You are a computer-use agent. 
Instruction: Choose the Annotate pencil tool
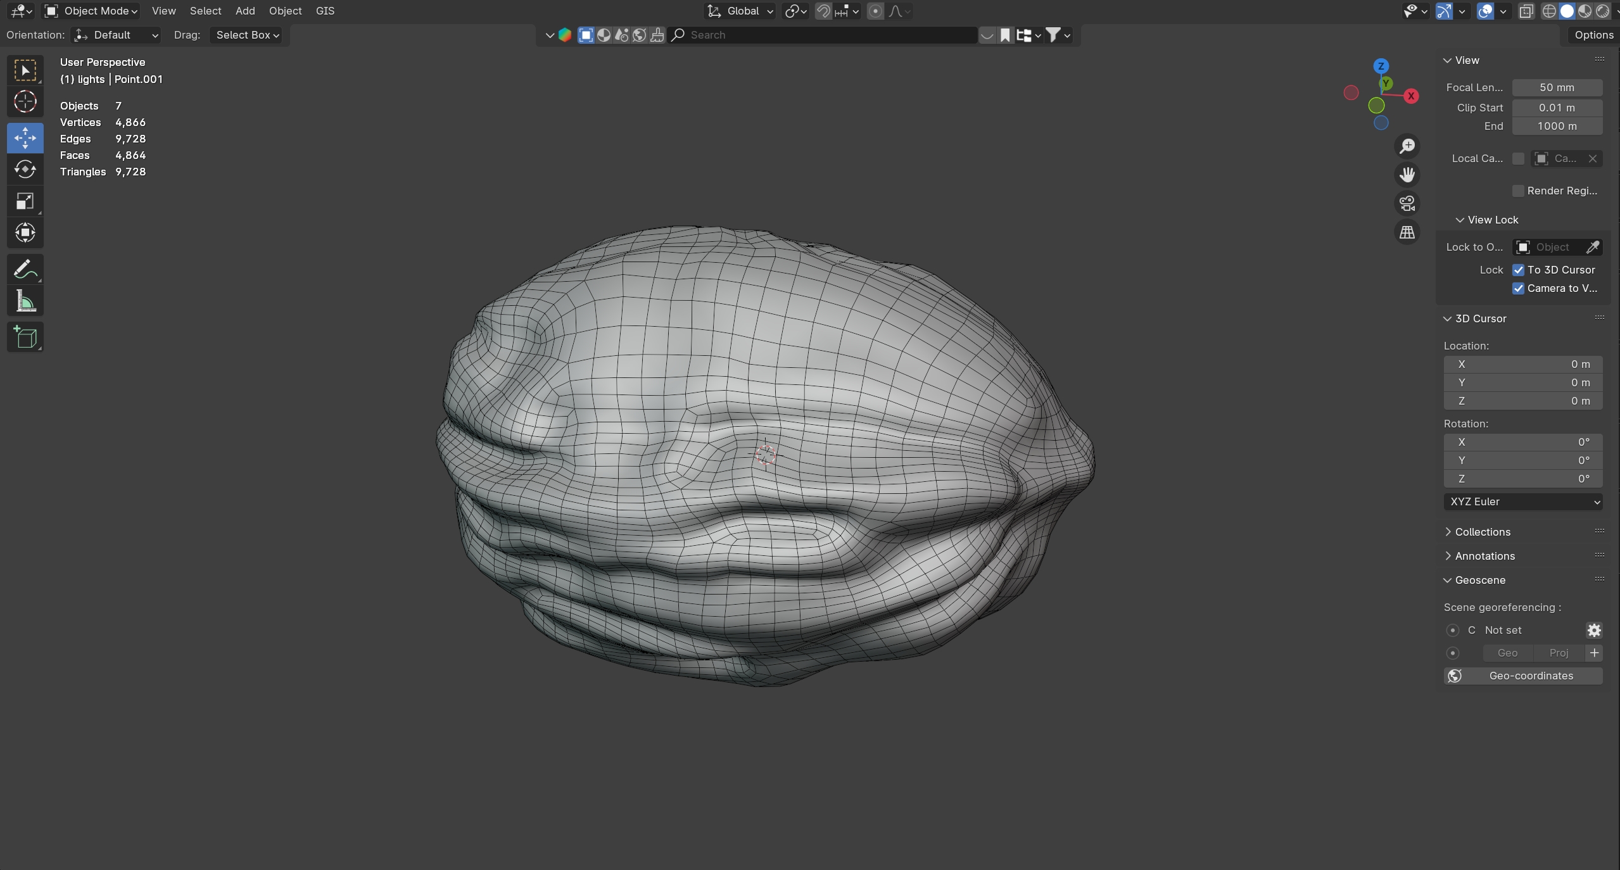[x=25, y=269]
